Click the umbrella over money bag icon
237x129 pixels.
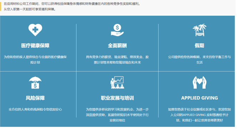[x=35, y=82]
